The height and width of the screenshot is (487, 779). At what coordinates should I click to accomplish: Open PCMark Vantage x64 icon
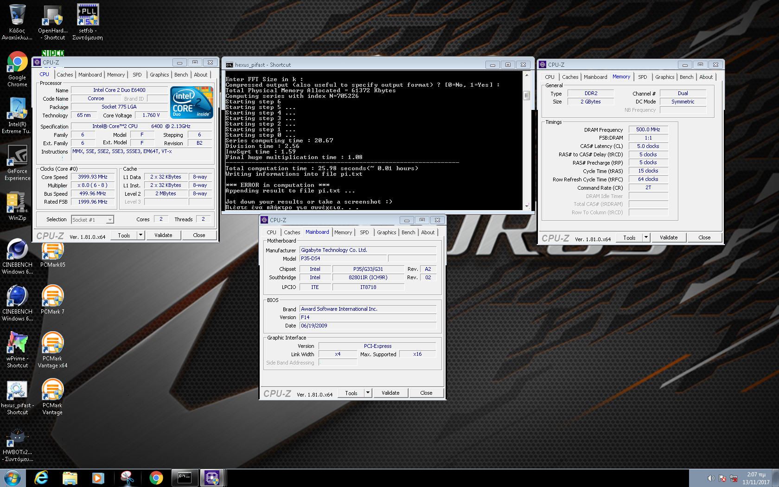53,350
